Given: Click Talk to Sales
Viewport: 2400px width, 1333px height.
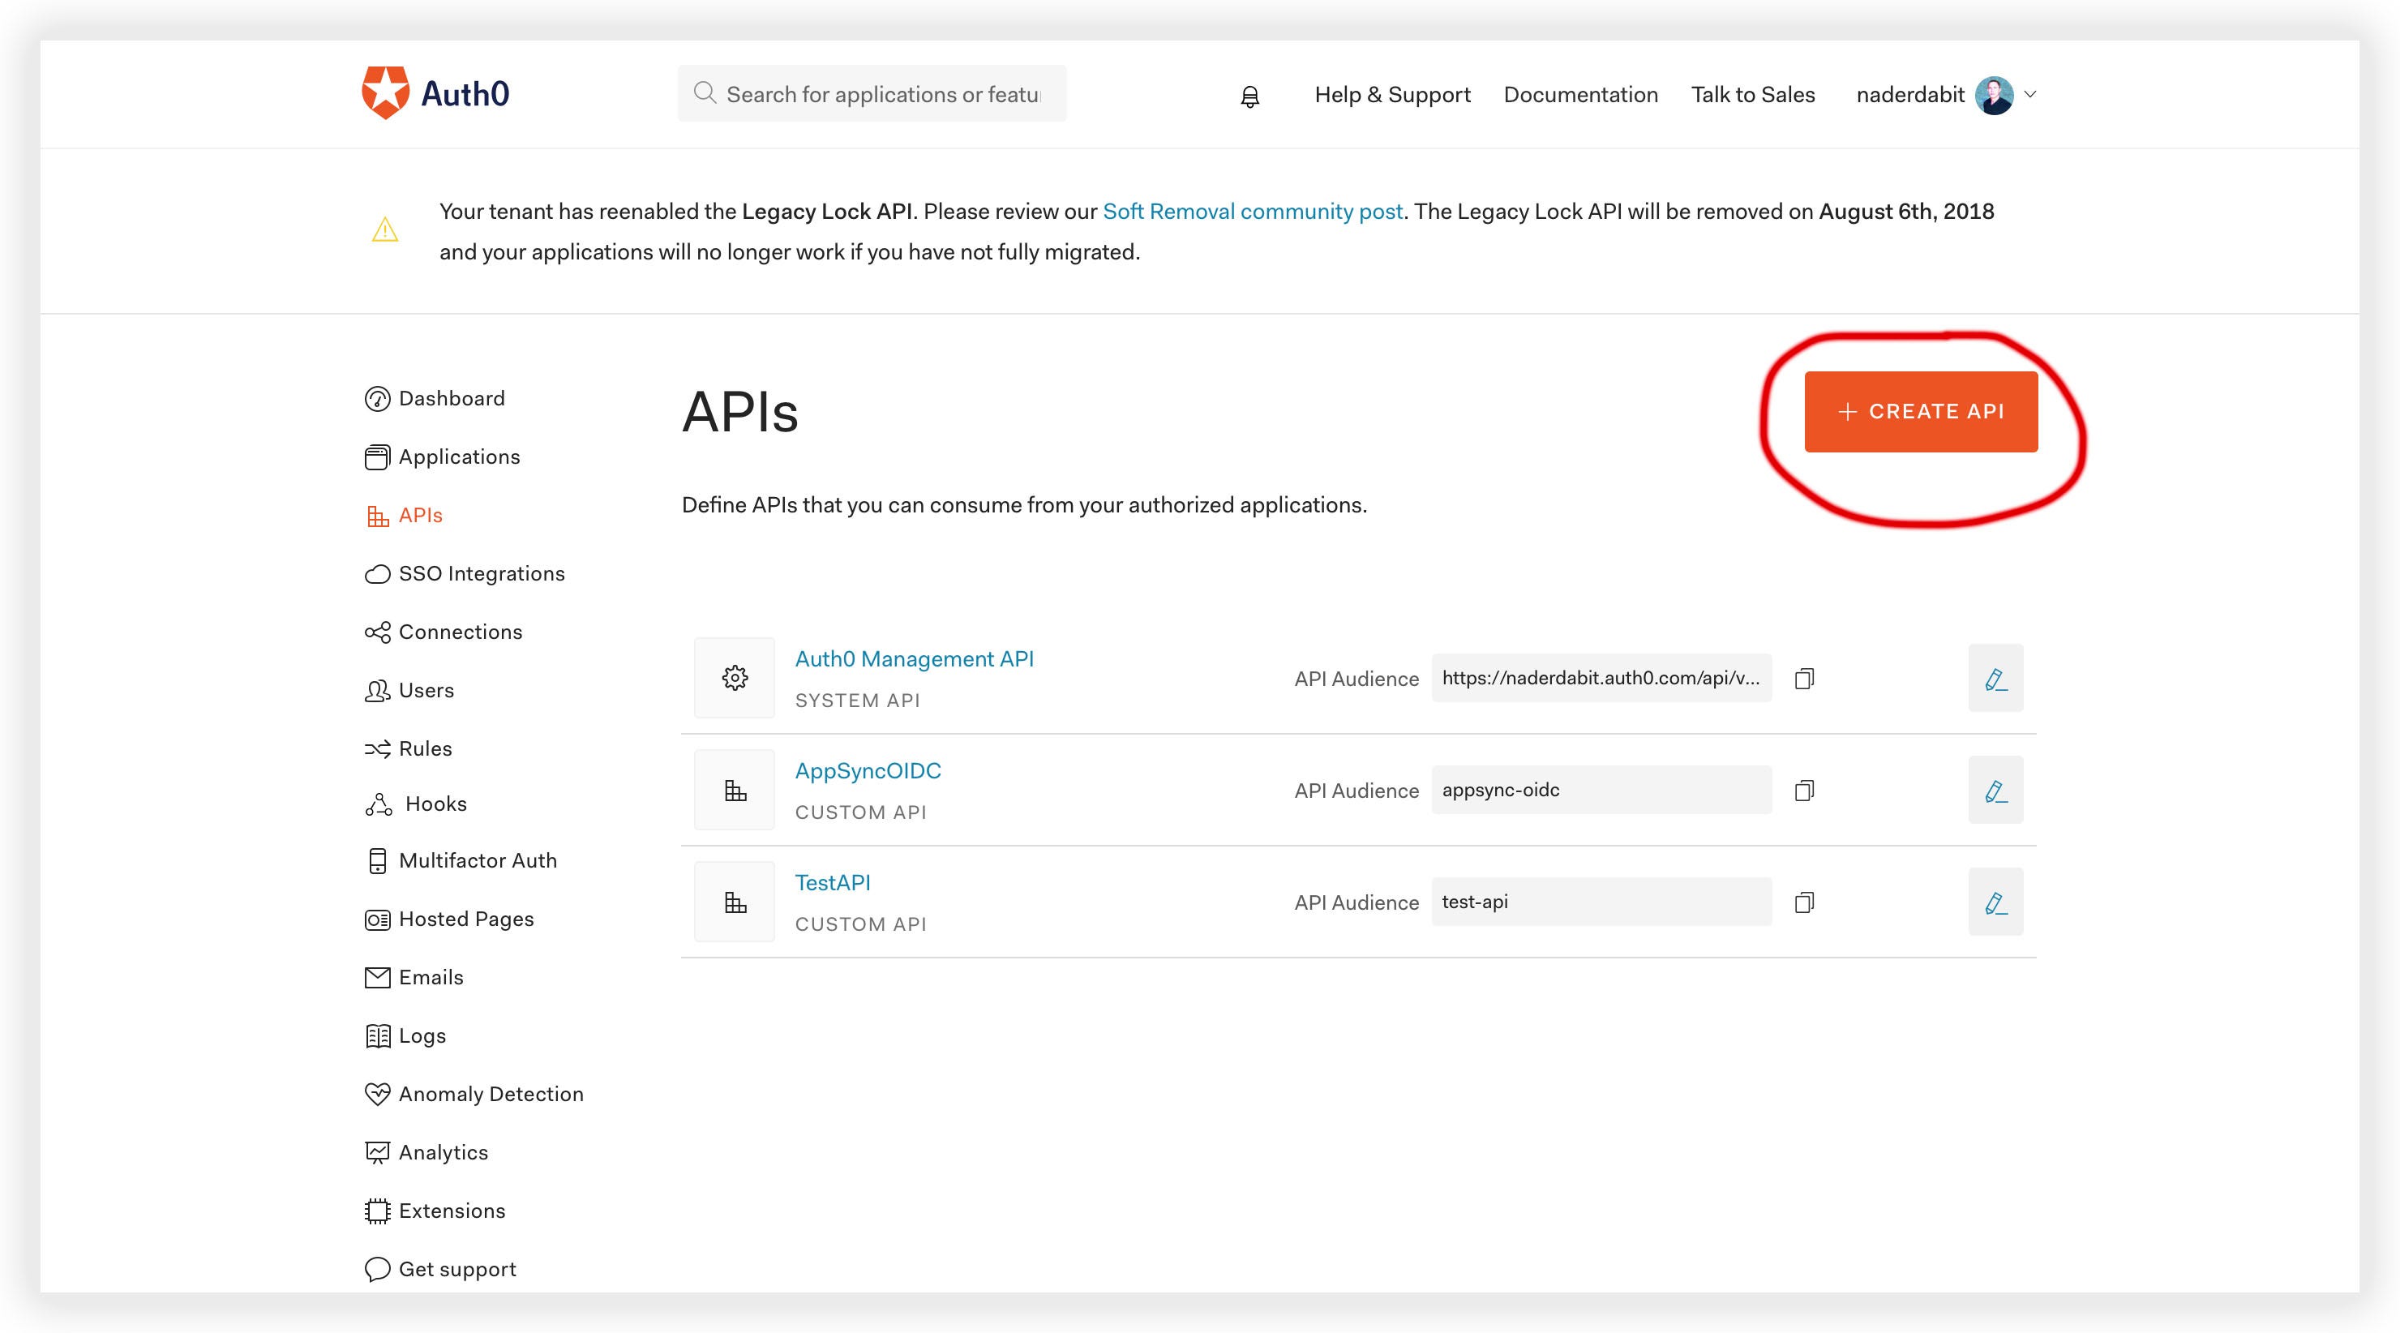Looking at the screenshot, I should coord(1754,95).
